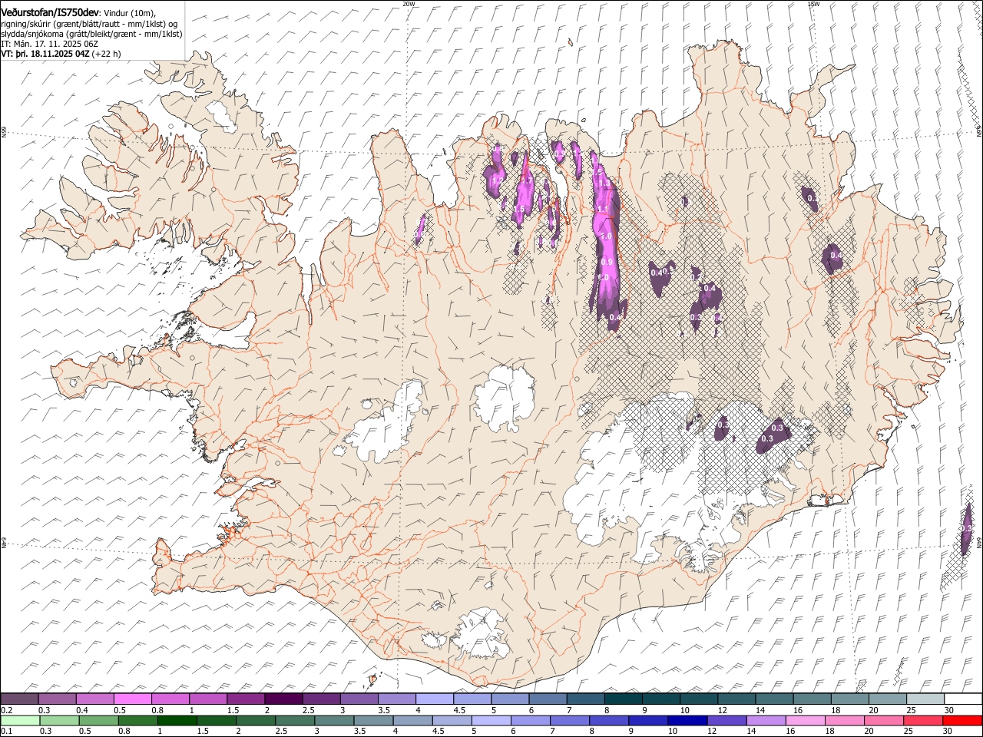Pick the bright red 30 swatch in lower legend

point(962,720)
